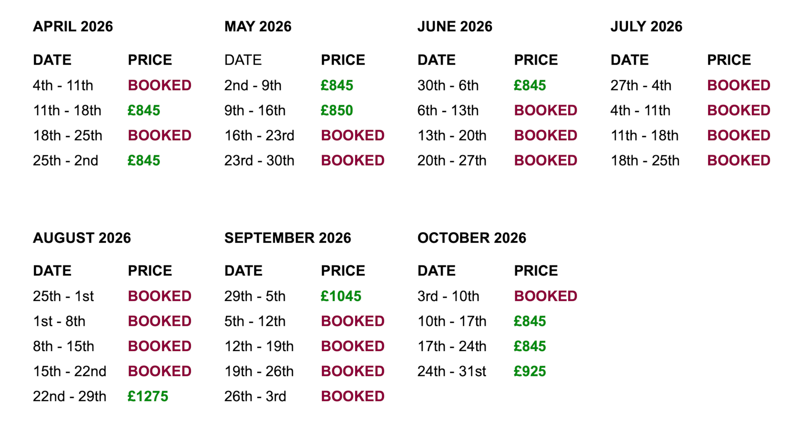Viewport: 807px width, 427px height.
Task: Click the OCTOBER 2026 heading
Action: coord(472,238)
